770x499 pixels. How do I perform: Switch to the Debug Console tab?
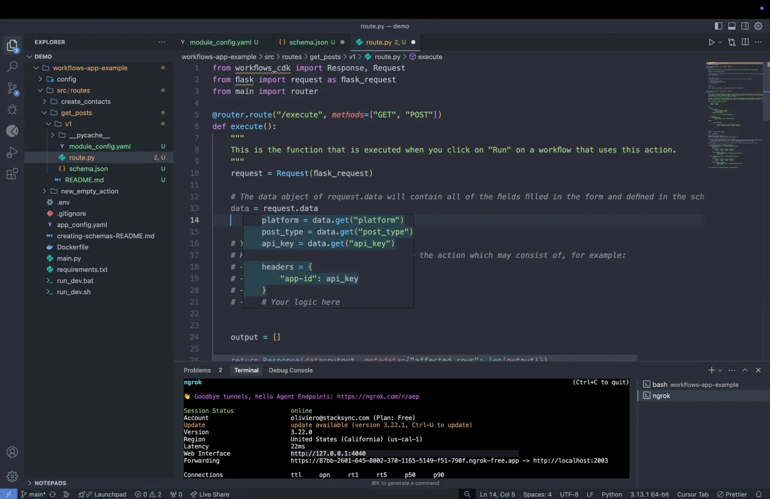pyautogui.click(x=291, y=370)
